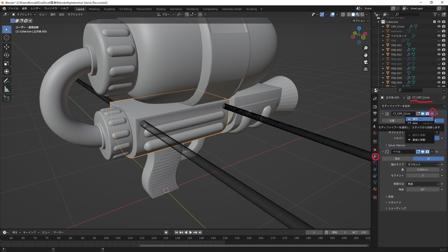Open the ファイル menu
Image resolution: width=448 pixels, height=252 pixels.
[13, 9]
